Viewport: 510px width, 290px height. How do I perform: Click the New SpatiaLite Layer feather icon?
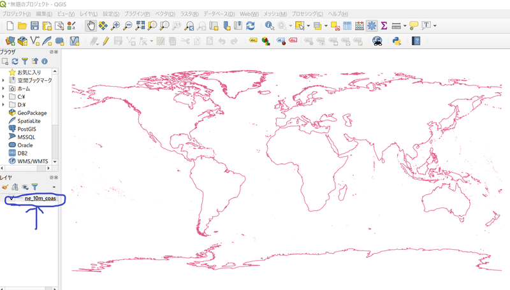pos(47,41)
